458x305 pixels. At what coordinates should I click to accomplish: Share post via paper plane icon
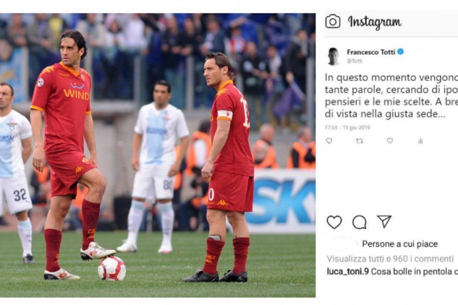(x=384, y=222)
